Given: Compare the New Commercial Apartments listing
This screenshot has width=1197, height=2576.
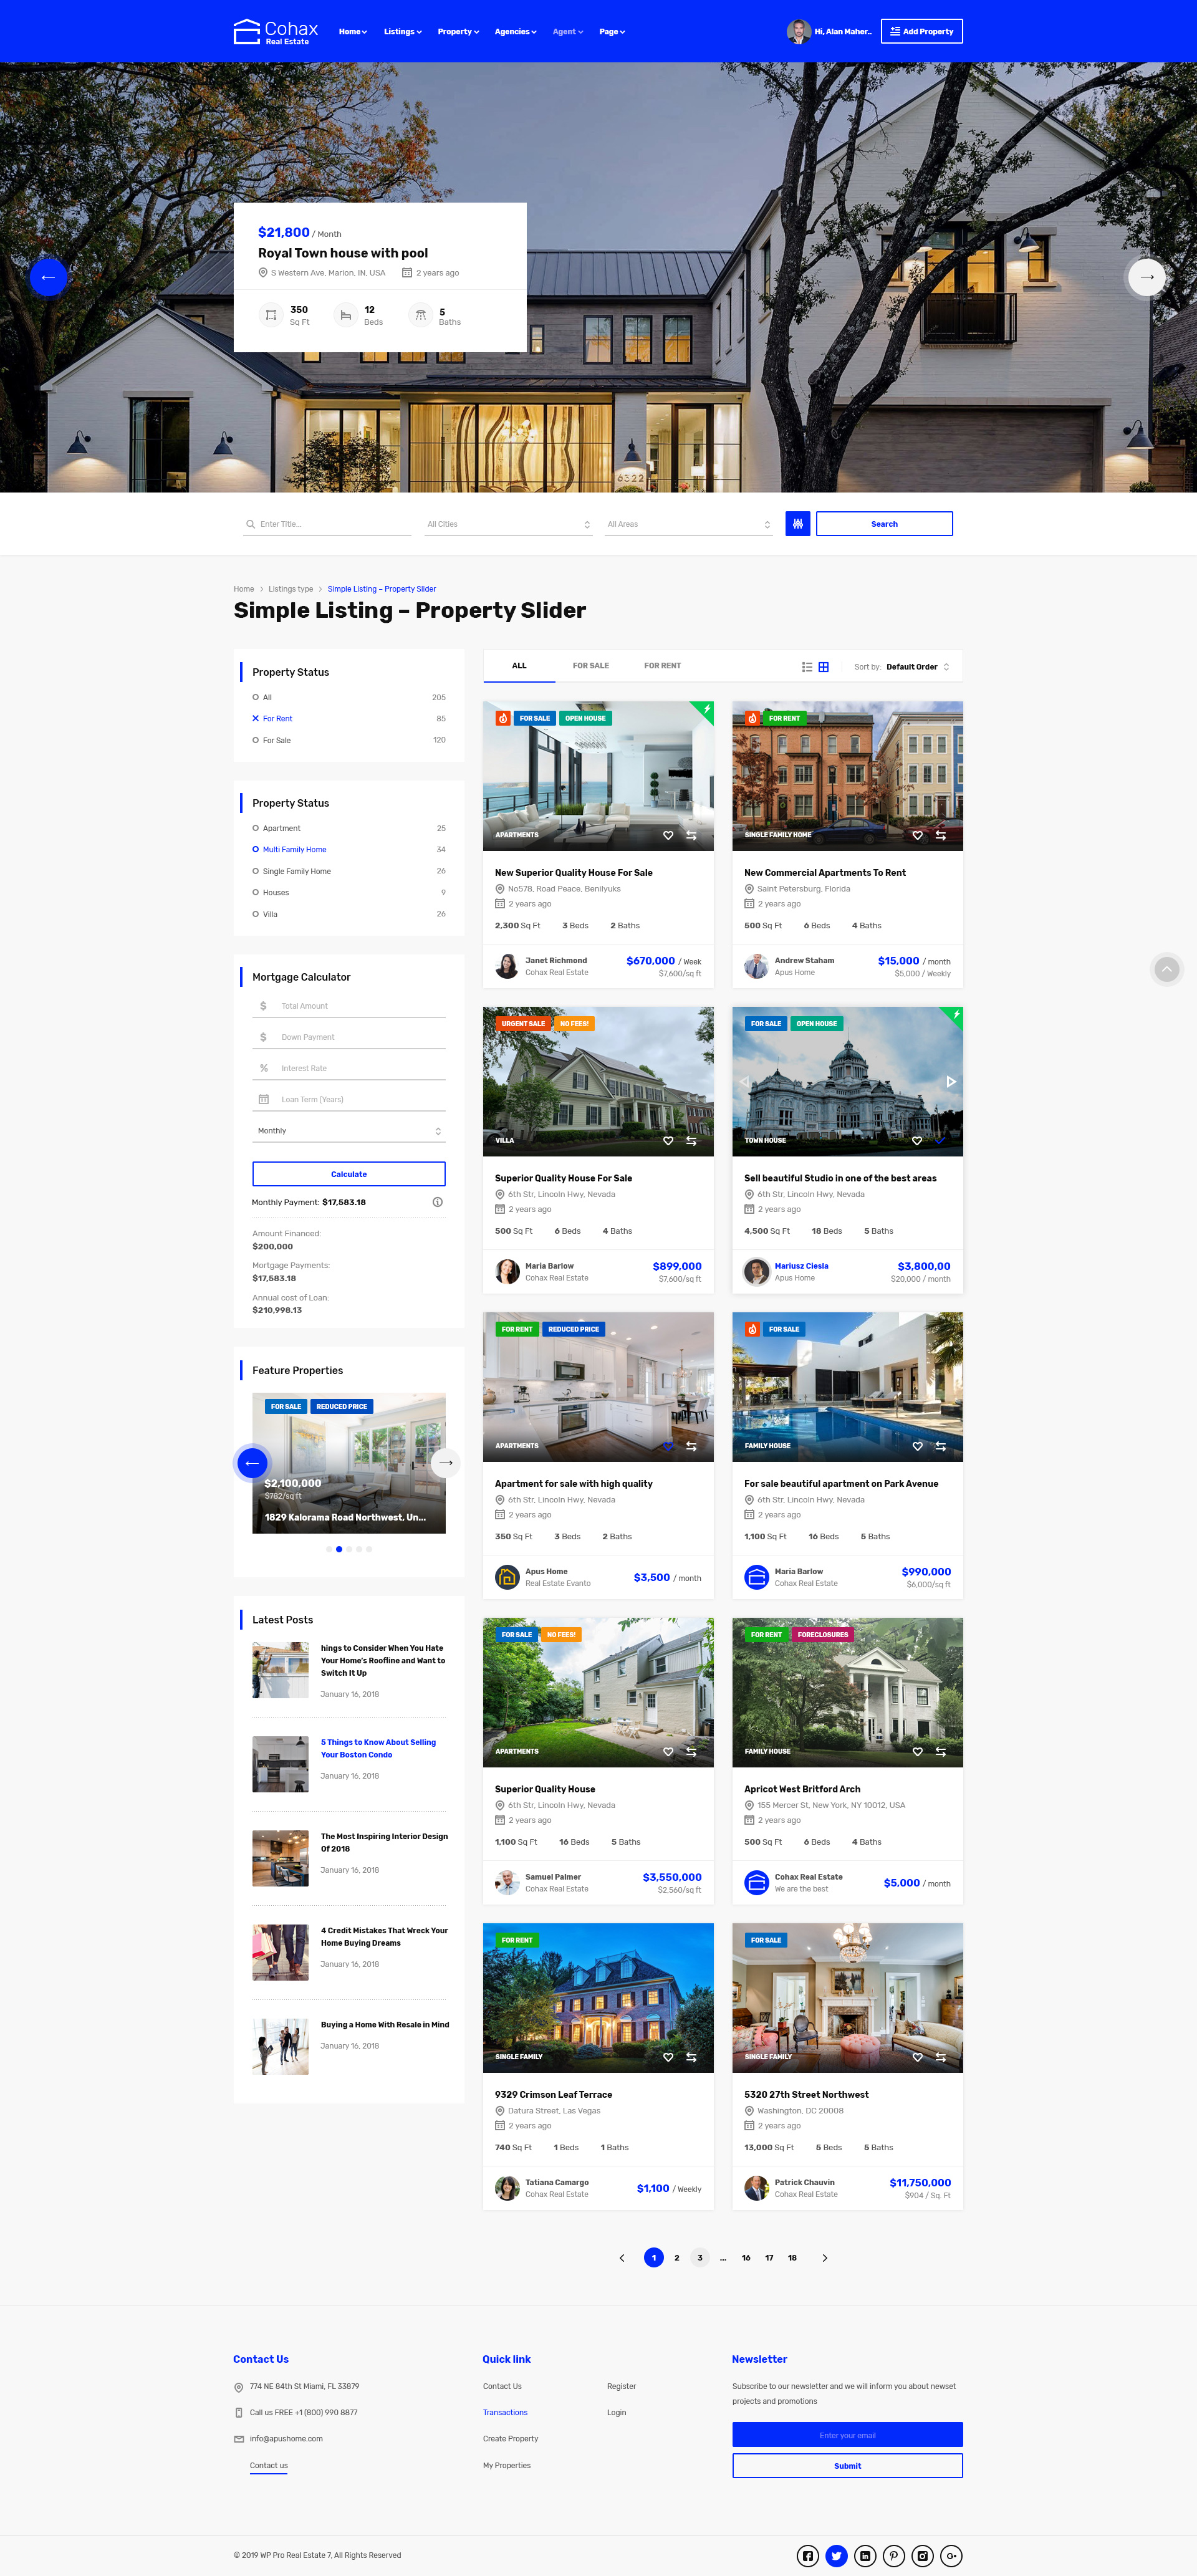Looking at the screenshot, I should coord(940,835).
